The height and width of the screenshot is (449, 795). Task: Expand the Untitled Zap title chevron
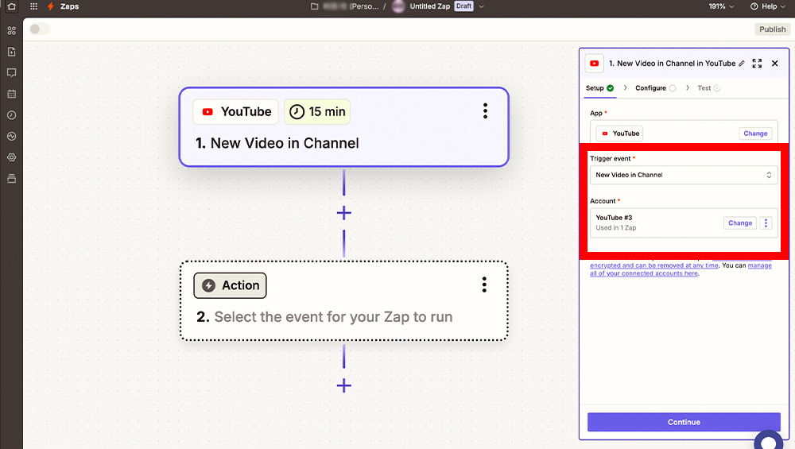tap(482, 6)
